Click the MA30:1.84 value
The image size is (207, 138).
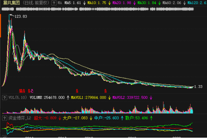(x=147, y=3)
